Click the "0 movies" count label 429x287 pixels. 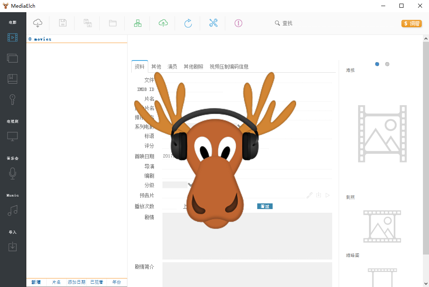[x=40, y=39]
